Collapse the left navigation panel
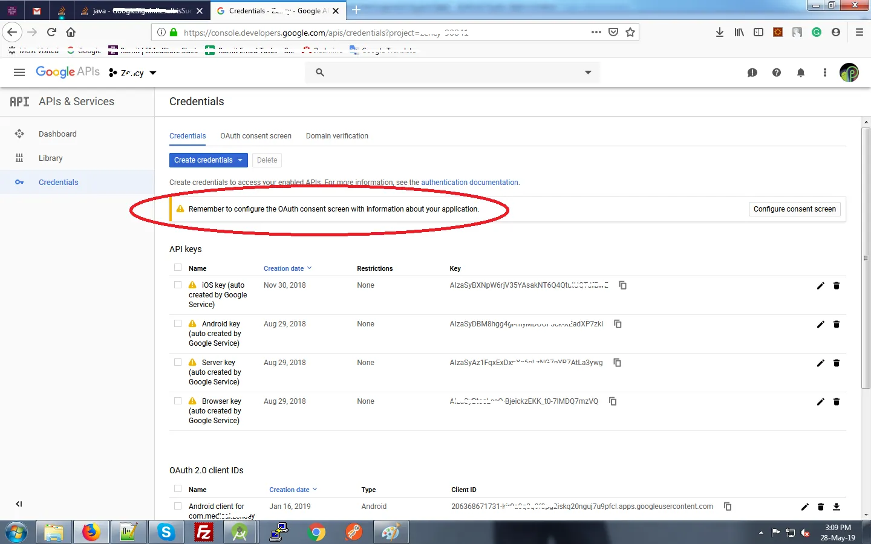The width and height of the screenshot is (871, 544). tap(19, 504)
